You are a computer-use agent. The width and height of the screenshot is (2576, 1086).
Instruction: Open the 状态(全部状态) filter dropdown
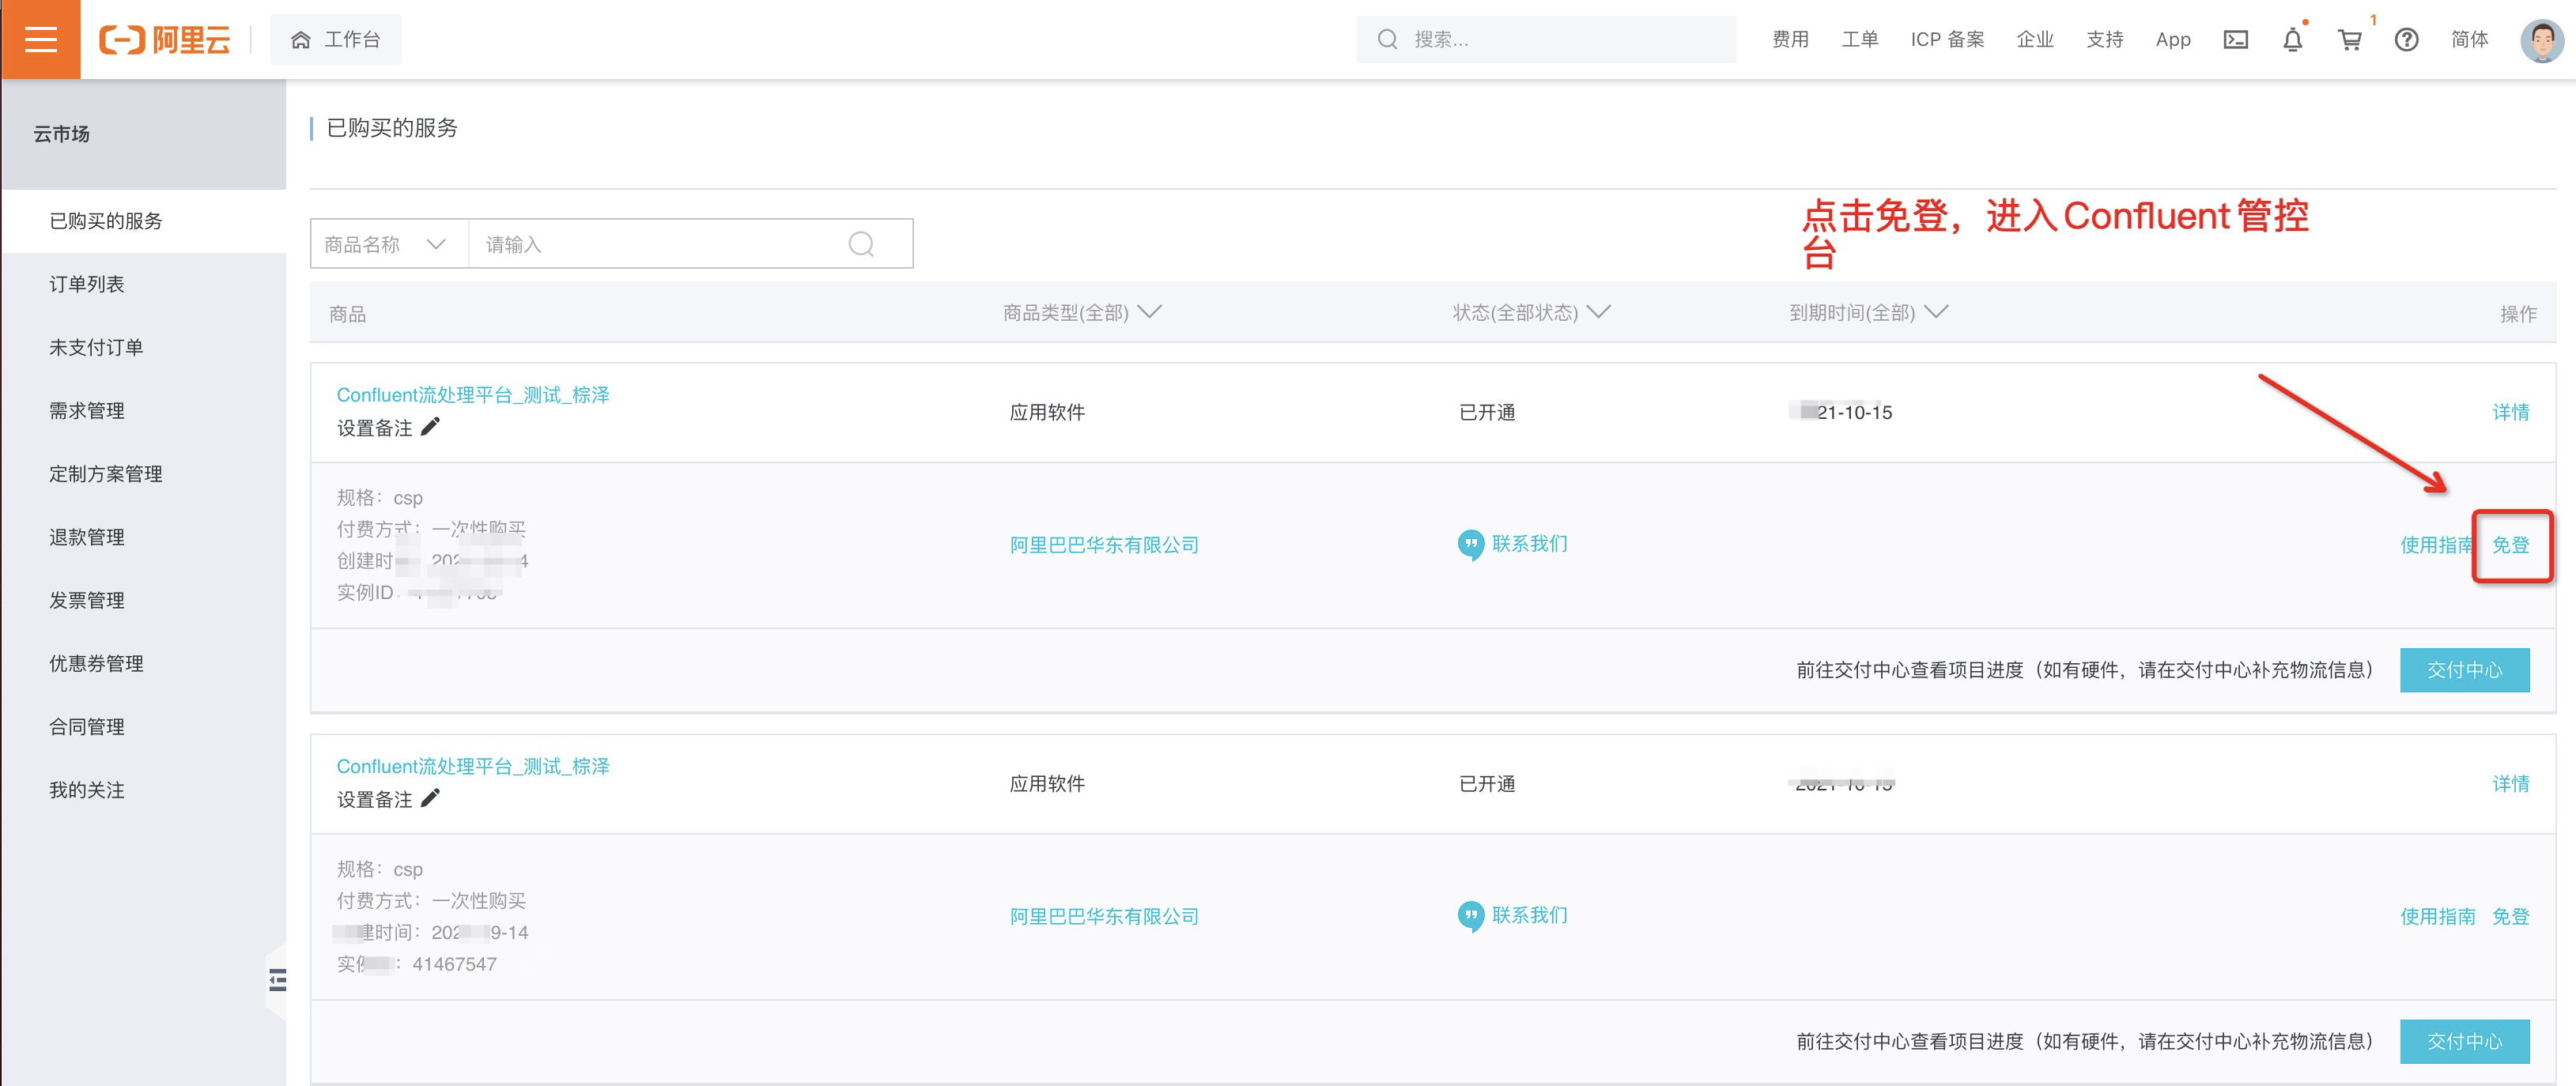[1530, 313]
